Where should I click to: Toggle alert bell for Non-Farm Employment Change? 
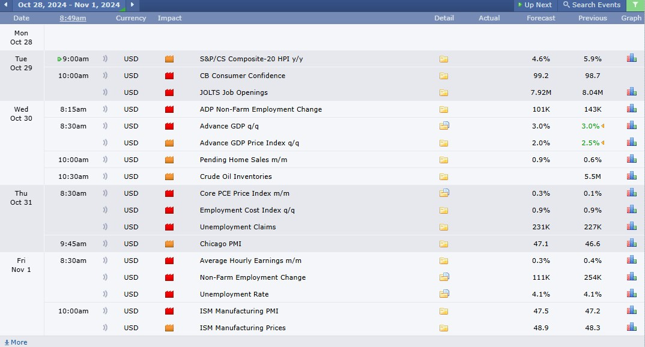click(x=105, y=277)
